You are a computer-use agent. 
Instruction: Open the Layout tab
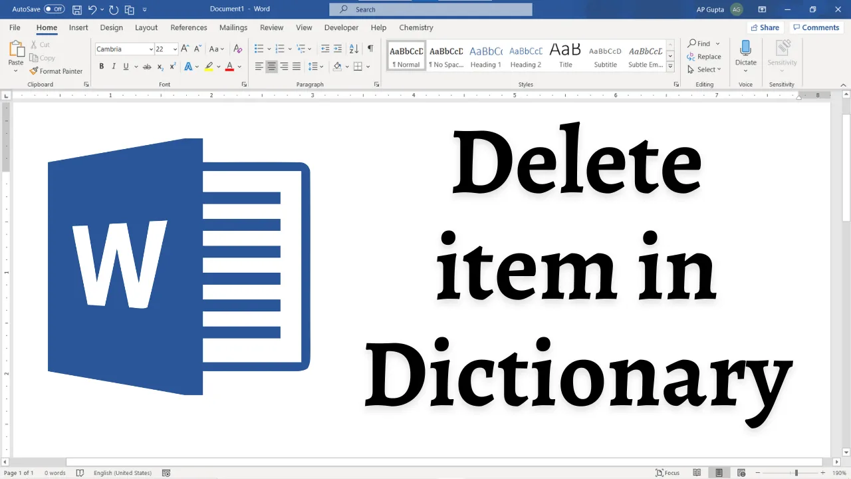tap(146, 27)
